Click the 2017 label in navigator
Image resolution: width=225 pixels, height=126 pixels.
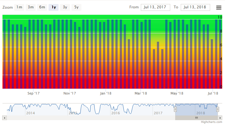pyautogui.click(x=158, y=113)
